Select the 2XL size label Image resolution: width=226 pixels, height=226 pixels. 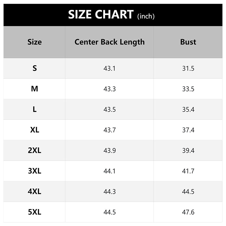(x=34, y=151)
